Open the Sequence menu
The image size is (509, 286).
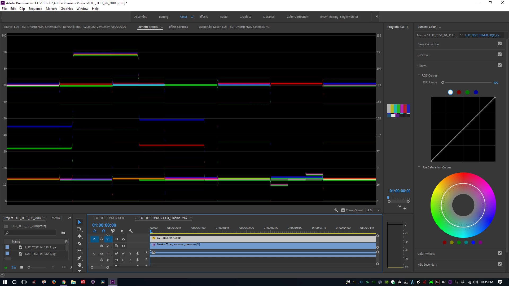[35, 9]
